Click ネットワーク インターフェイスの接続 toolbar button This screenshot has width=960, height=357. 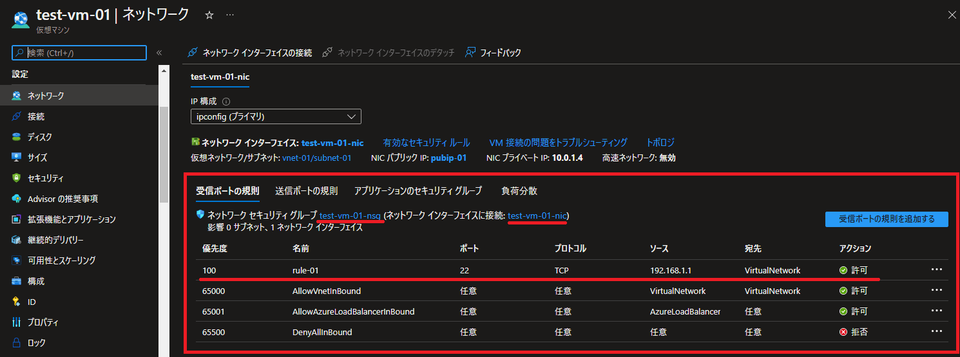point(250,53)
